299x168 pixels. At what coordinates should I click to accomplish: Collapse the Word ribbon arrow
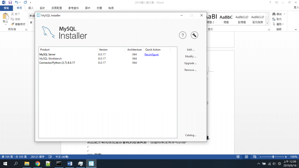296,29
